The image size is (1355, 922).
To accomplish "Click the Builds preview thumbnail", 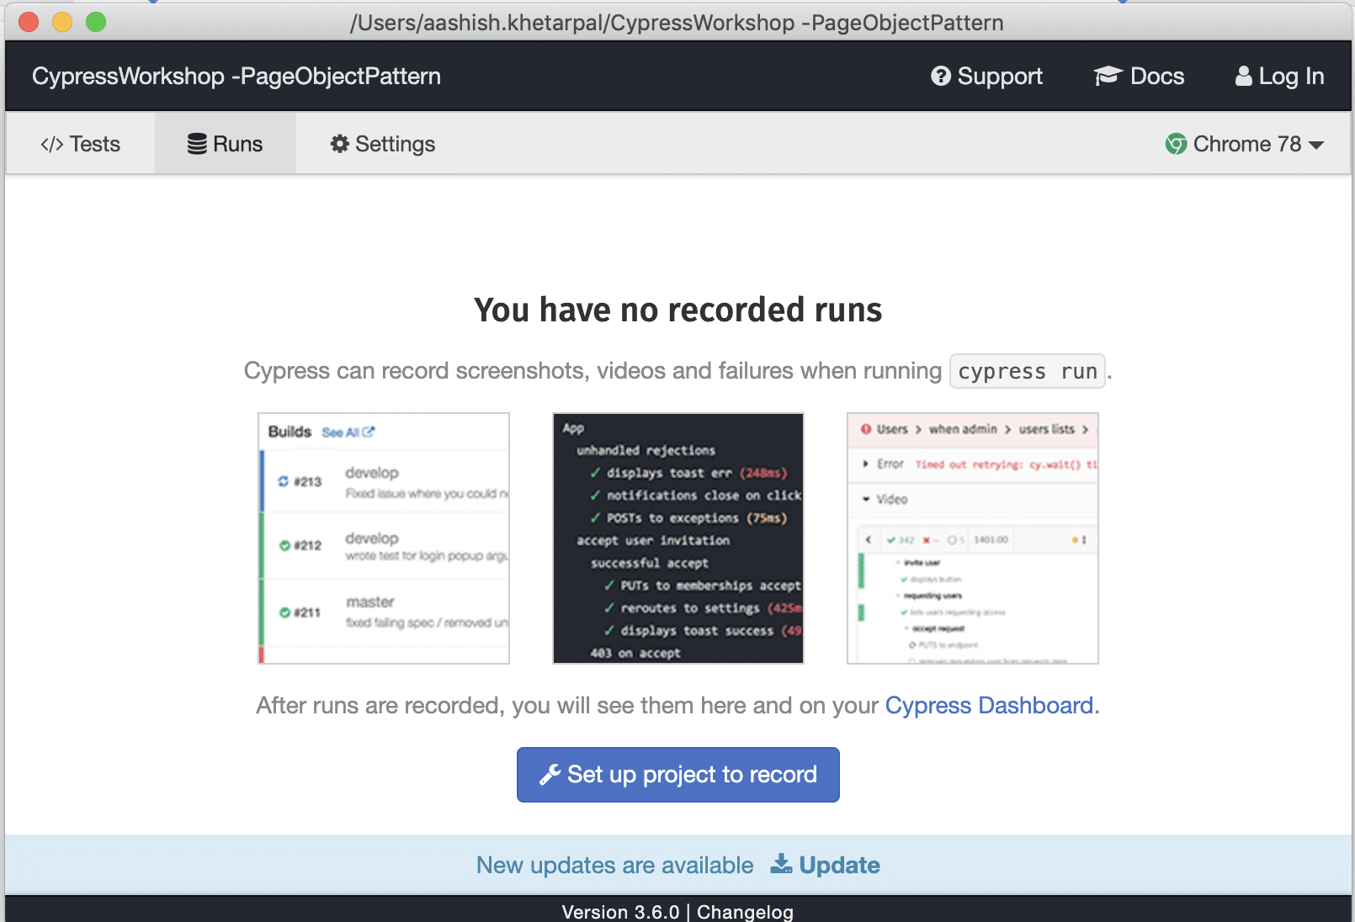I will (x=383, y=538).
